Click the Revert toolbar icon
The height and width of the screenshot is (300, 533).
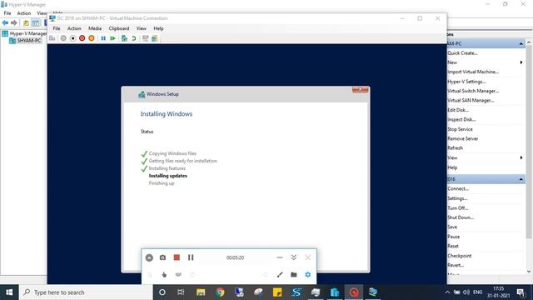tap(133, 38)
